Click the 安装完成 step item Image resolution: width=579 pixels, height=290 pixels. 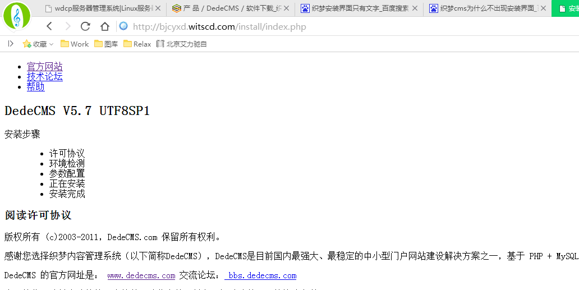pos(67,194)
